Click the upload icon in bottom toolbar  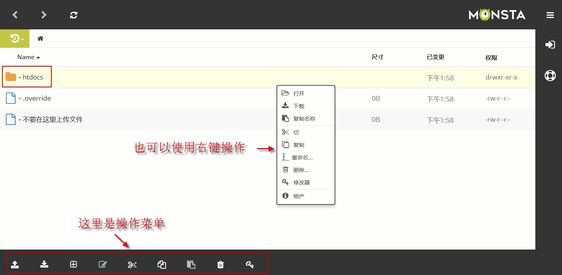point(15,264)
